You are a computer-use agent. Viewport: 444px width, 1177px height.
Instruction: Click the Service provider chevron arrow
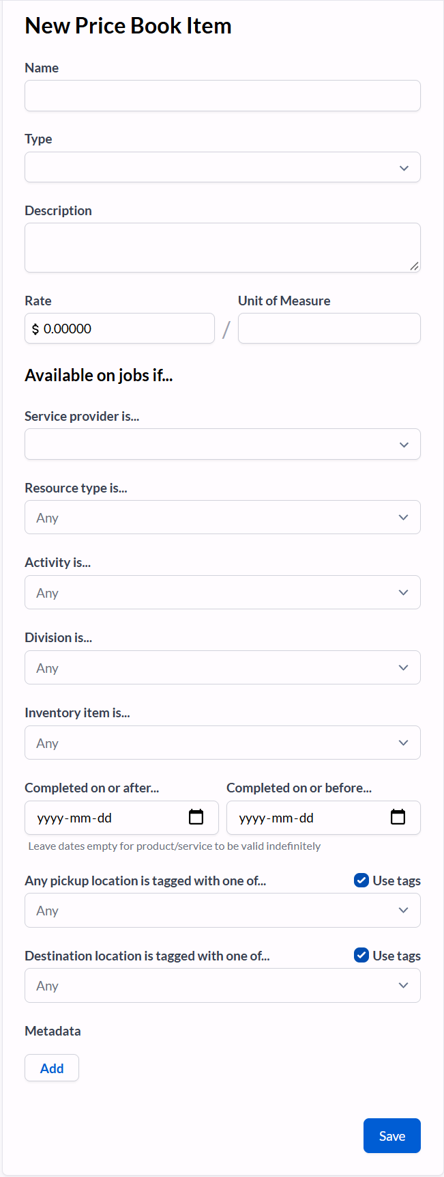(x=404, y=445)
